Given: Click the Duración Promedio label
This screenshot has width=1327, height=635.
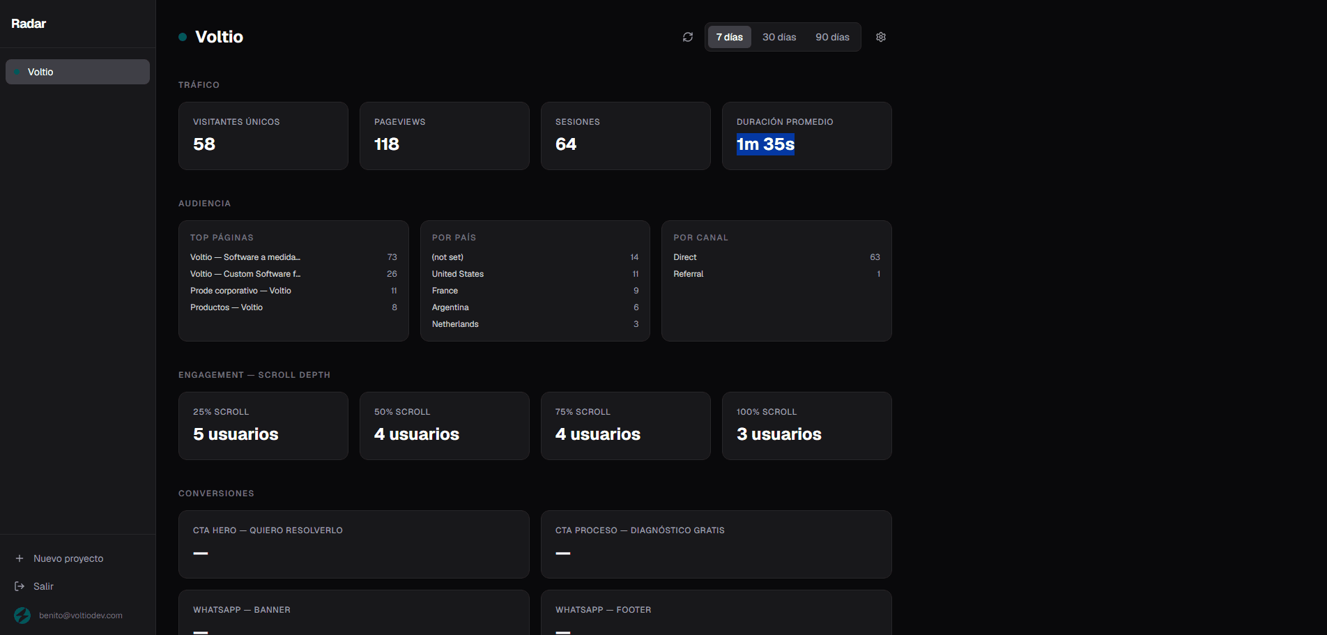Looking at the screenshot, I should 785,122.
